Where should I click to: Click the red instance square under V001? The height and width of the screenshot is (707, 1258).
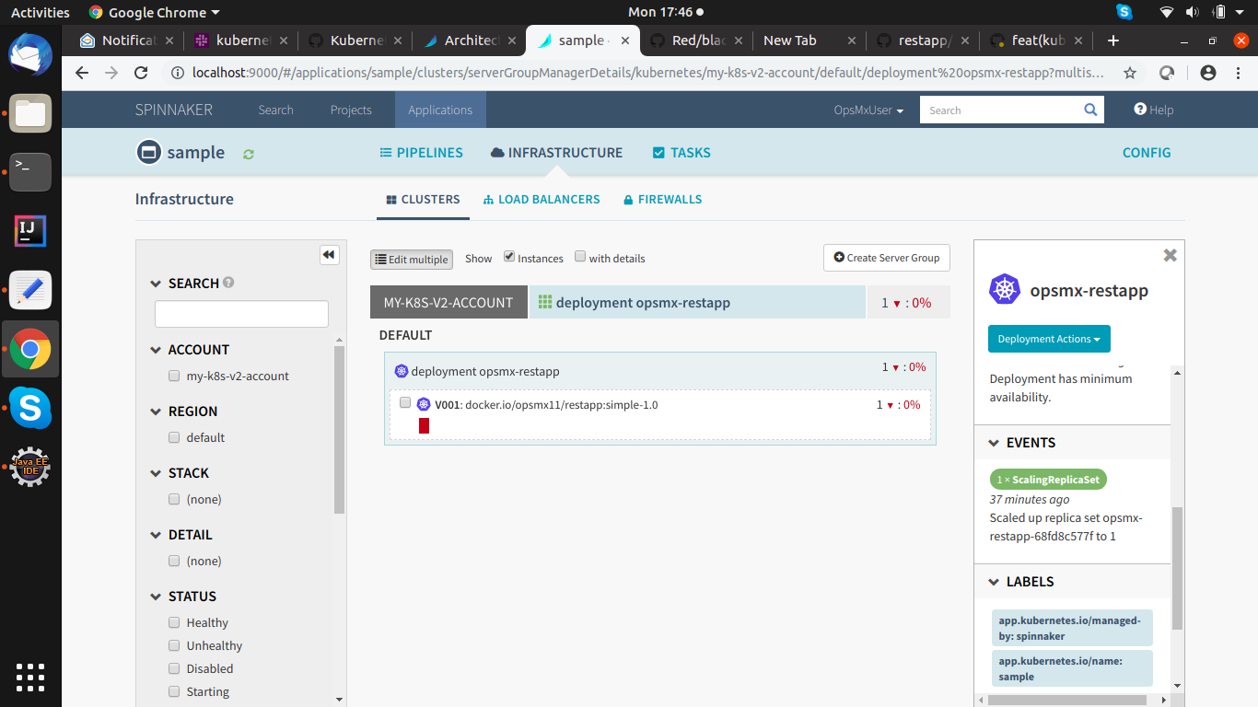(x=424, y=425)
